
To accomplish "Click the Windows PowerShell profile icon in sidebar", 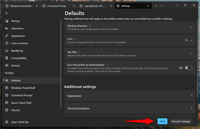I will 6,88.
